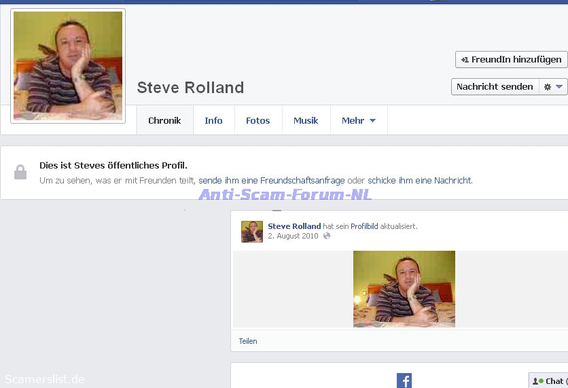Image resolution: width=568 pixels, height=388 pixels.
Task: Click the Facebook logo icon at the bottom
Action: coord(404,381)
